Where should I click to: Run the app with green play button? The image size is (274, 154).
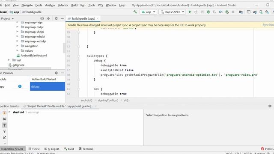[190, 12]
